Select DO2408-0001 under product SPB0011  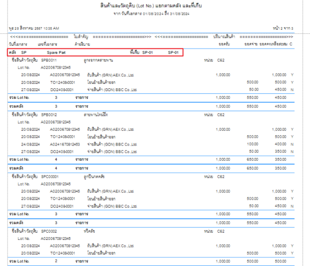click(x=62, y=90)
